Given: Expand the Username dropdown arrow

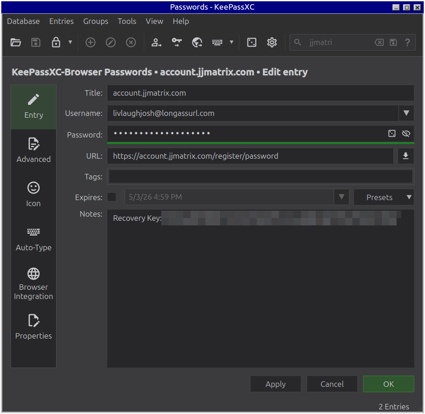Looking at the screenshot, I should click(406, 113).
